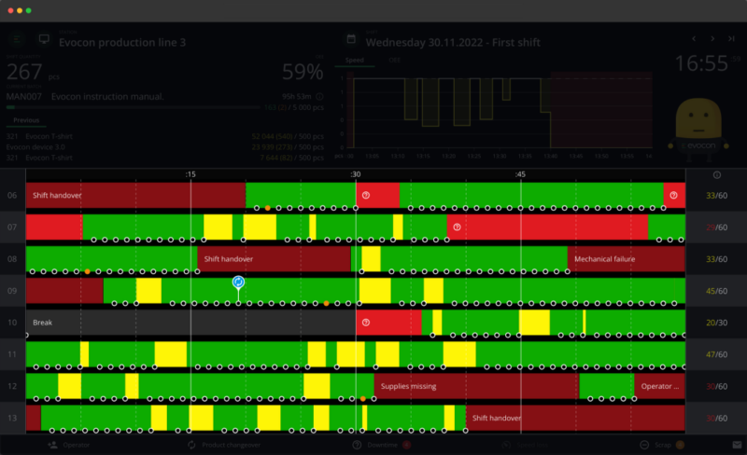Open Speed loss in the bottom bar

[x=526, y=445]
